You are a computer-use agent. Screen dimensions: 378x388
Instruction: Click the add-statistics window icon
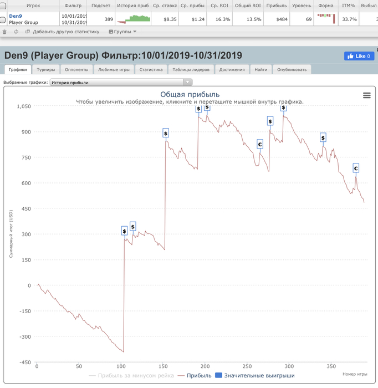(28, 32)
